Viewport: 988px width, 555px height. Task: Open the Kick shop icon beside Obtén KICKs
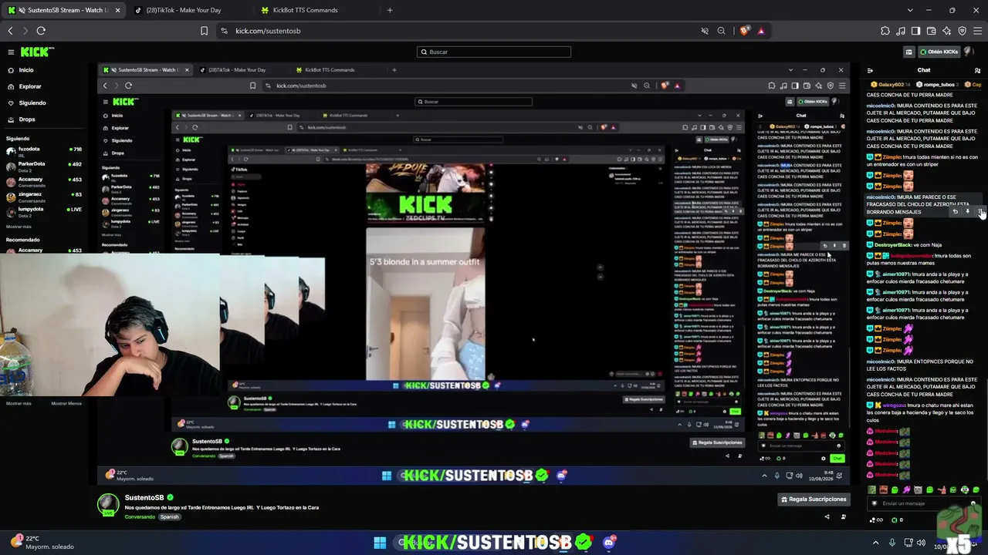pos(908,52)
